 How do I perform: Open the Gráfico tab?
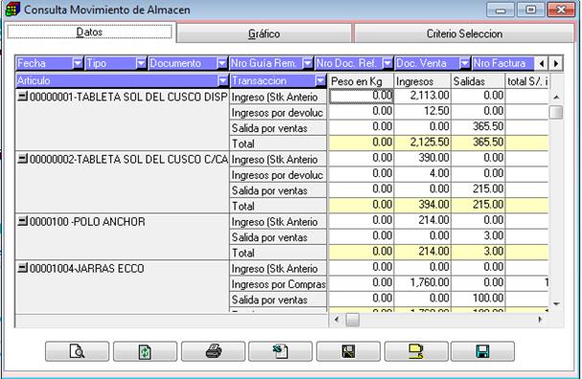coord(264,33)
